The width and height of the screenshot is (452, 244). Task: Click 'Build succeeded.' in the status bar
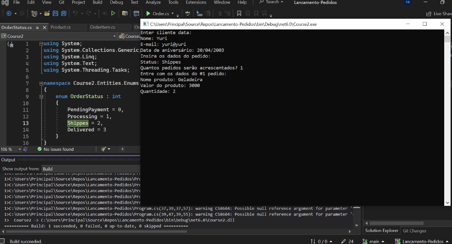pyautogui.click(x=26, y=242)
